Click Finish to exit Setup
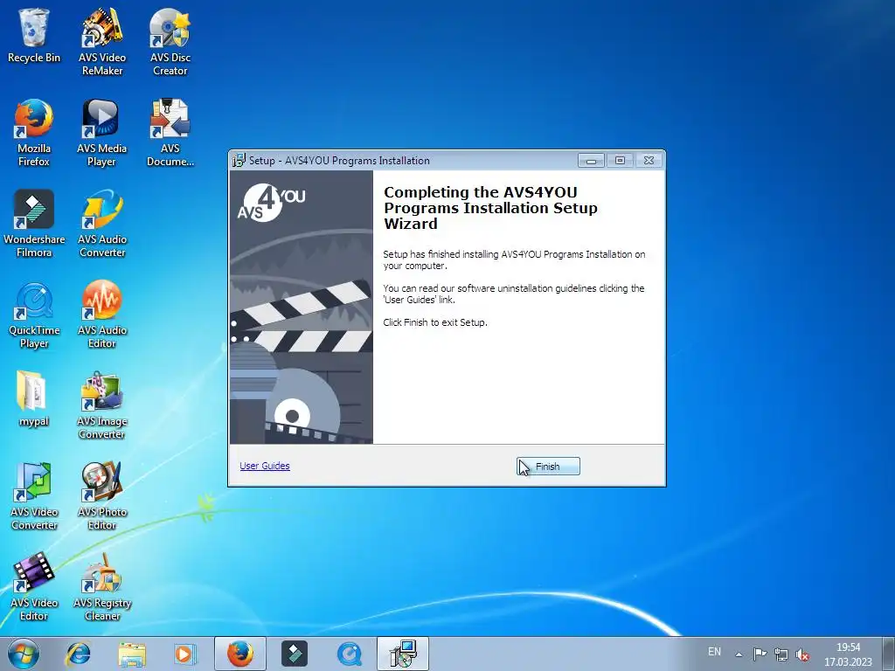This screenshot has height=671, width=895. coord(548,467)
